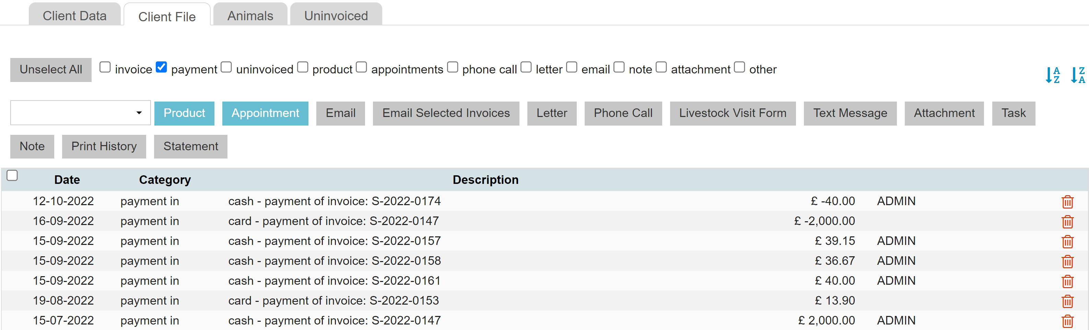This screenshot has height=330, width=1089.
Task: Check the appointments filter
Action: (x=361, y=66)
